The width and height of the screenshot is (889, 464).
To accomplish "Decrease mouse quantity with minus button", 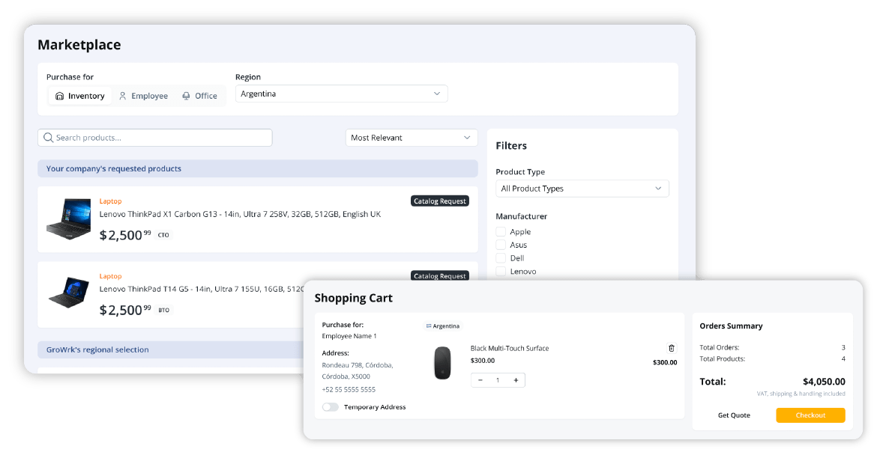I will pyautogui.click(x=480, y=380).
